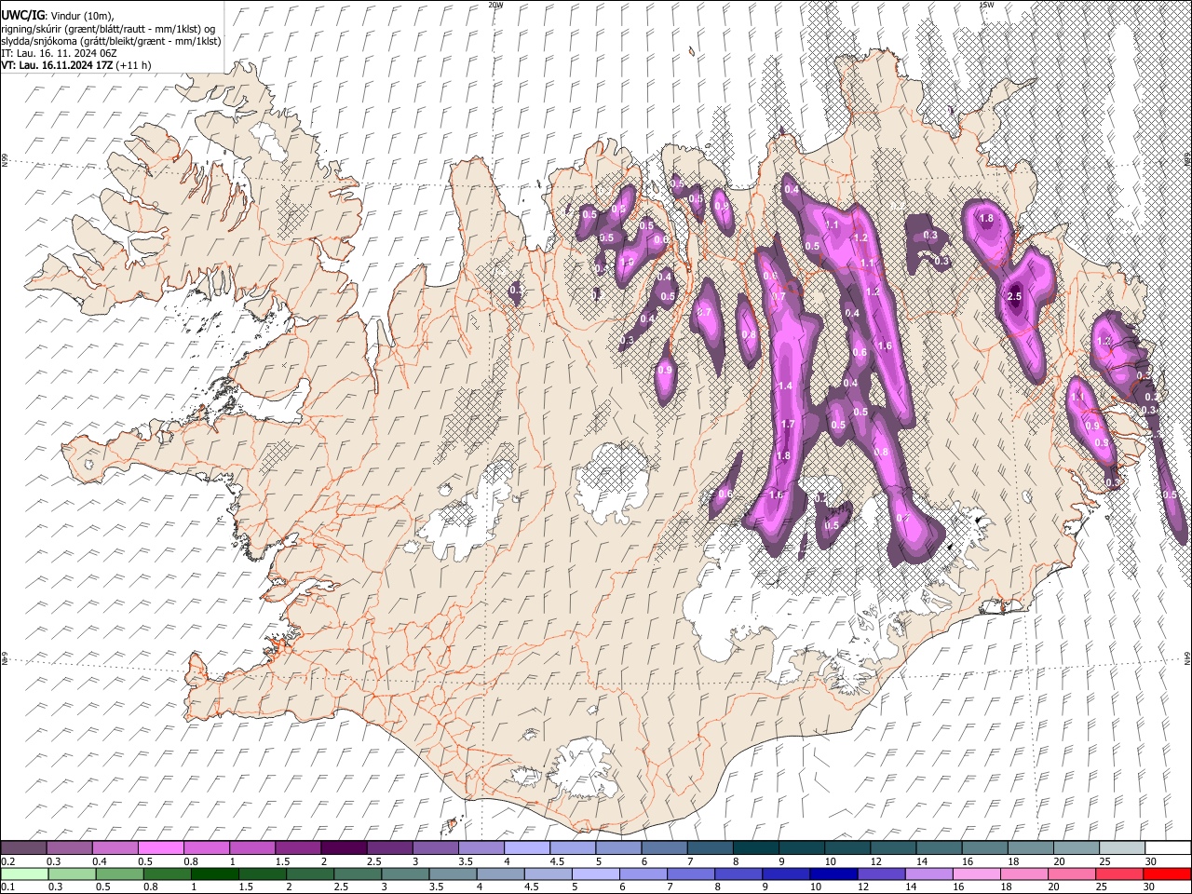Click the 'VT: Lau. 16.11.2024 17Z' valid time
Screen dimensions: 1192x894
(58, 65)
